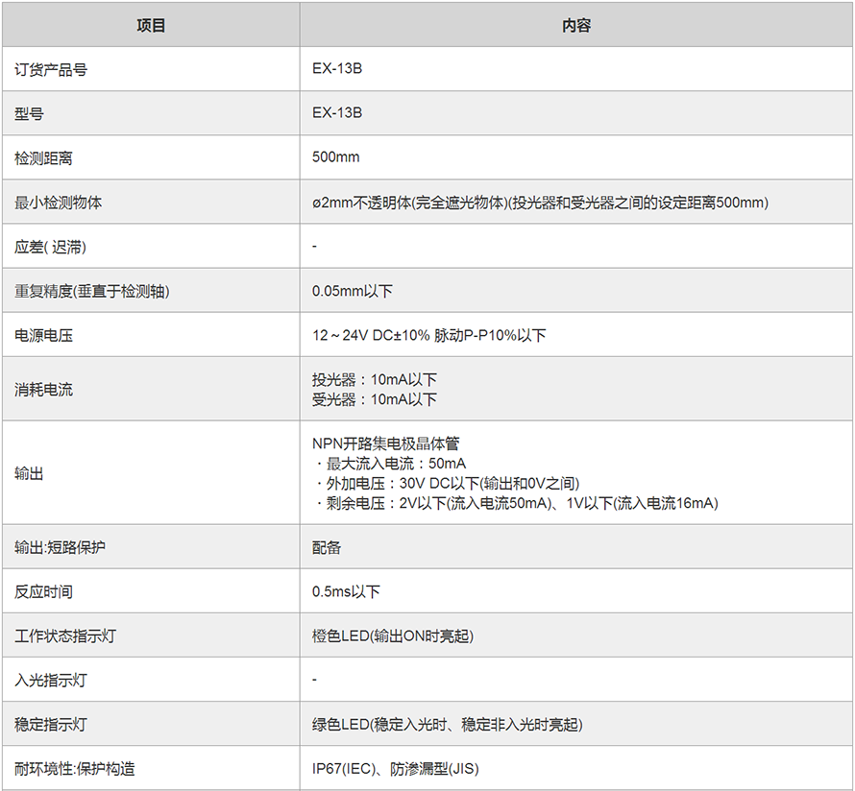The image size is (855, 791).
Task: Click the 绿色LED stability indicator description
Action: click(x=447, y=725)
